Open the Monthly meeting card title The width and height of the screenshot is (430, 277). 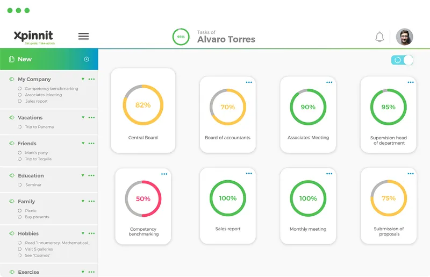coord(308,229)
